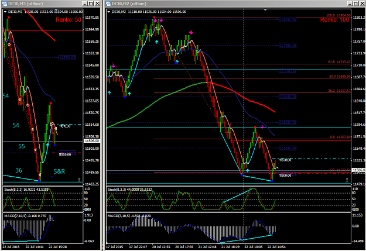Click the '36' label in M3 chart
366x251 pixels.
tap(19, 170)
